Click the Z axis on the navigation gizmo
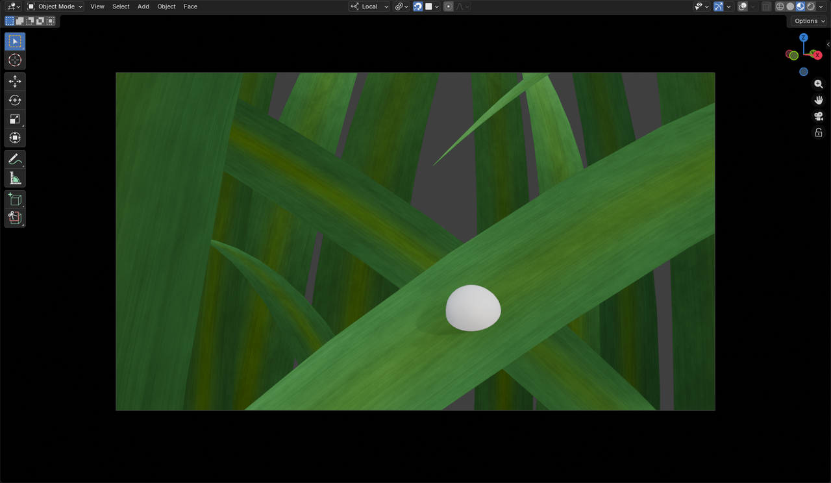 [x=804, y=38]
